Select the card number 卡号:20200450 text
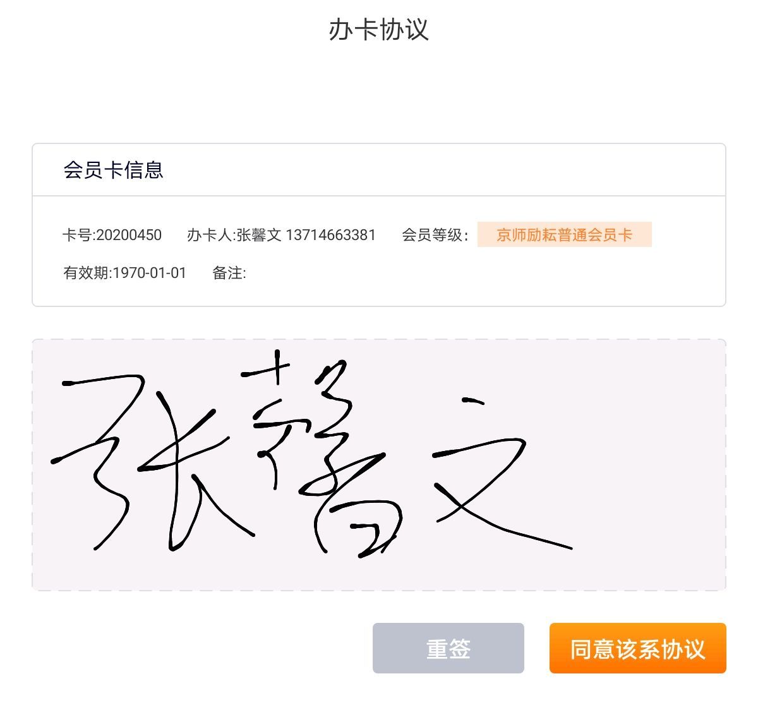This screenshot has height=705, width=758. [x=112, y=235]
